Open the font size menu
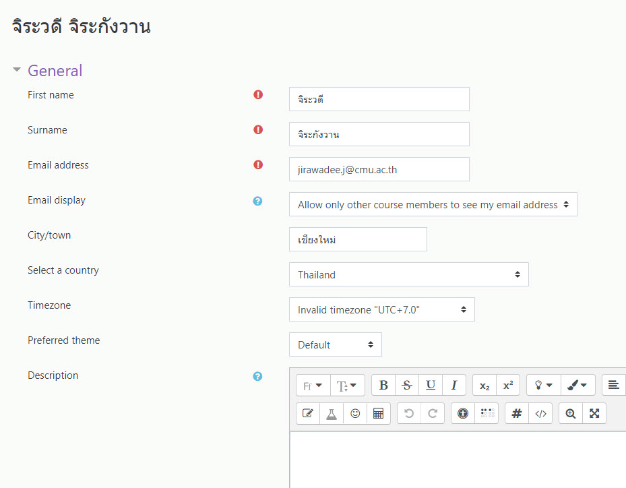626x488 pixels. (348, 386)
